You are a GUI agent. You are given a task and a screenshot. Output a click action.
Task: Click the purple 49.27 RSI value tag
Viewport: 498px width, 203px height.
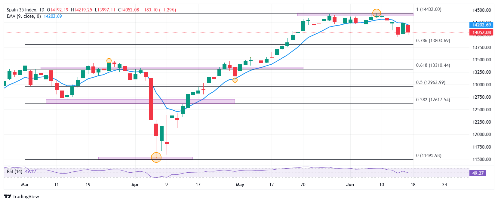click(x=478, y=173)
